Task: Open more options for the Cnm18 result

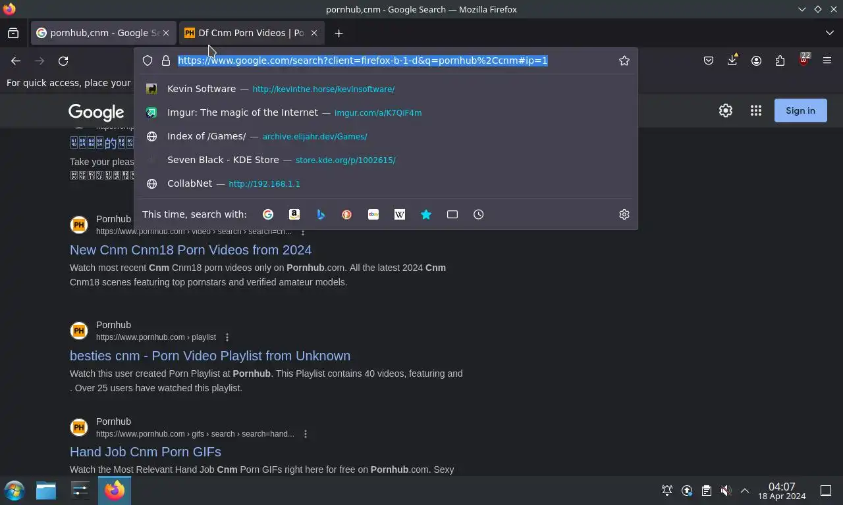Action: coord(303,231)
